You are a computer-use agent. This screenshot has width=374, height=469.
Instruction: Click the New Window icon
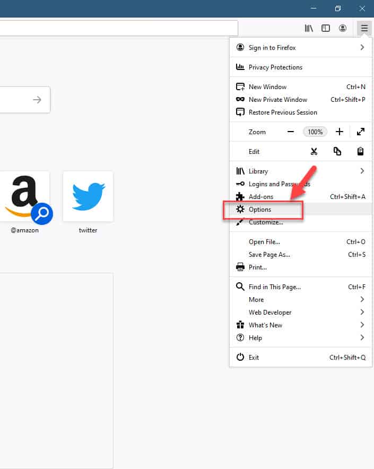tap(240, 86)
